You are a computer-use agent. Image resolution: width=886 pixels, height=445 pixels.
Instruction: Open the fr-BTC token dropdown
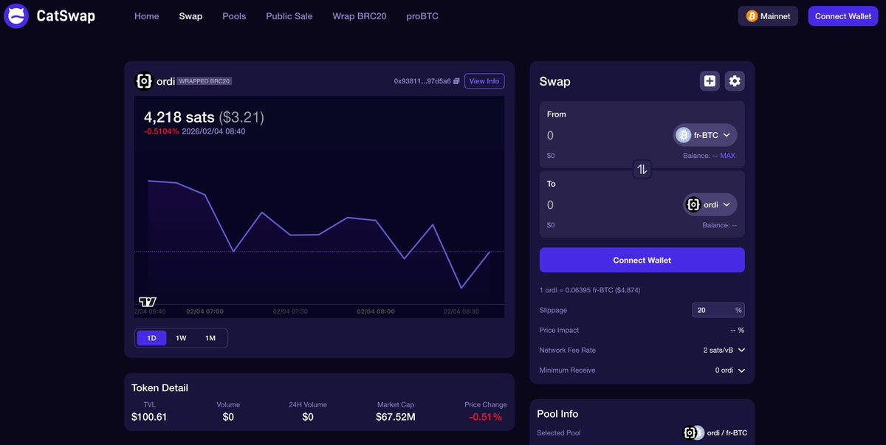click(705, 135)
